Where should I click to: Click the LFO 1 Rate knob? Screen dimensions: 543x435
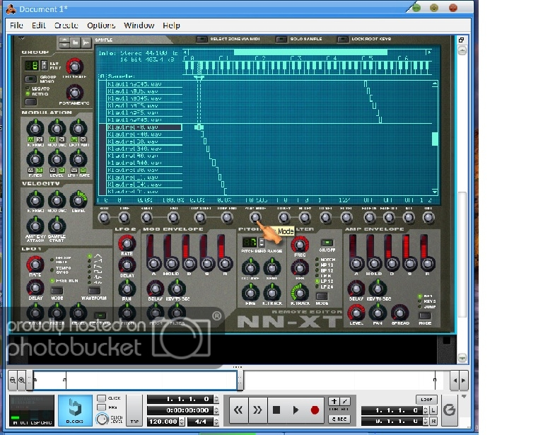pos(35,265)
